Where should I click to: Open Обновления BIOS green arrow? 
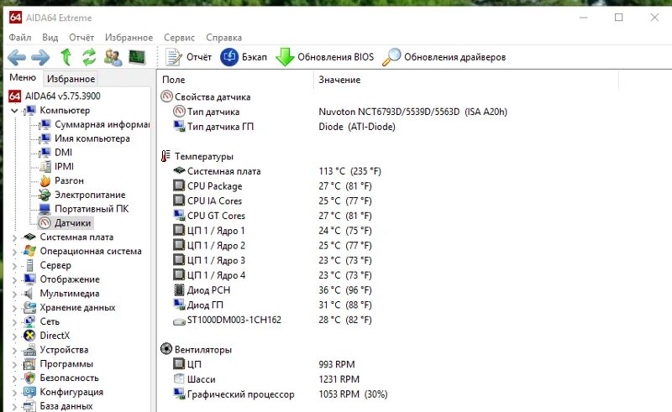point(324,57)
